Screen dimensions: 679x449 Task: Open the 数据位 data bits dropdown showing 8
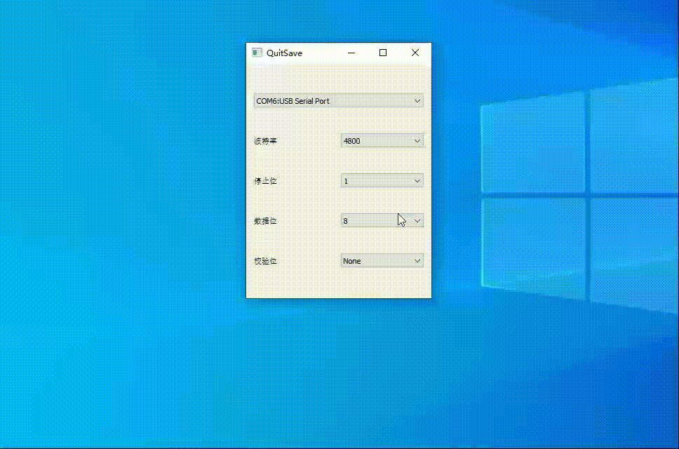click(x=382, y=221)
